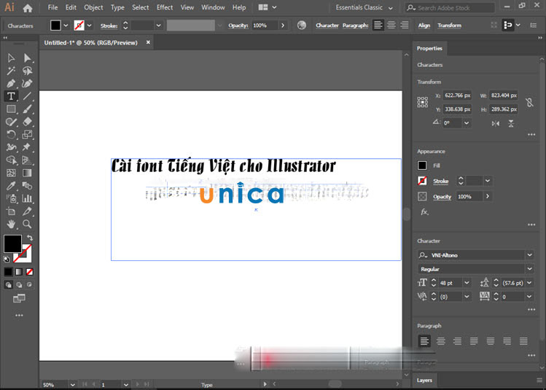The image size is (546, 390).
Task: Open the fx effects icon in Appearance
Action: point(424,212)
